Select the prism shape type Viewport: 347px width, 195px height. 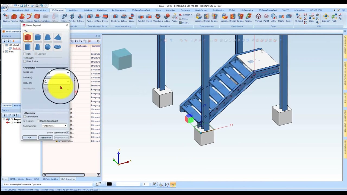coord(38,37)
